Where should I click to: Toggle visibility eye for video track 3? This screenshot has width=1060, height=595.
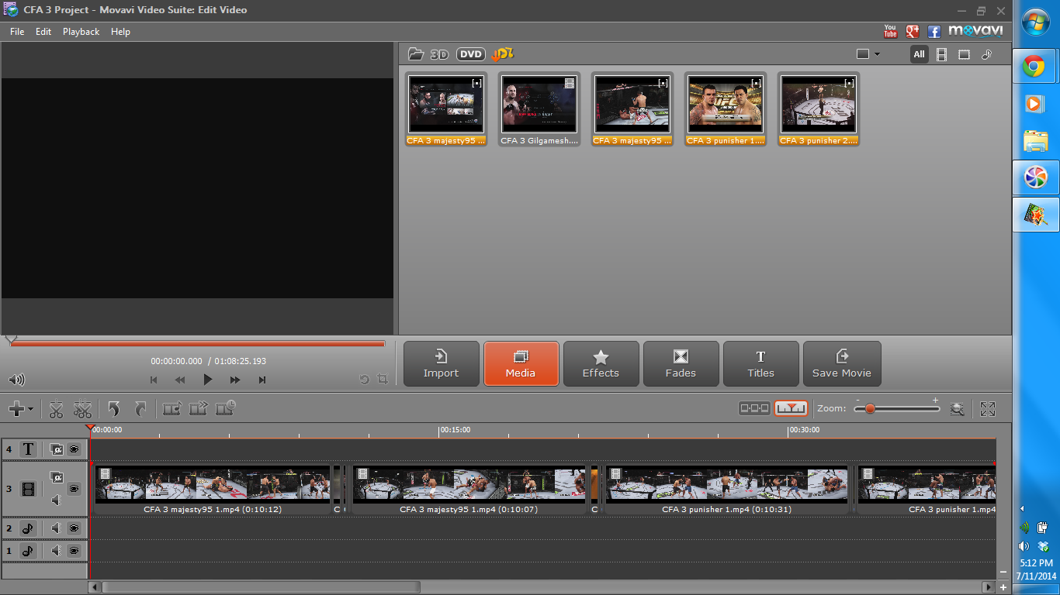tap(74, 489)
